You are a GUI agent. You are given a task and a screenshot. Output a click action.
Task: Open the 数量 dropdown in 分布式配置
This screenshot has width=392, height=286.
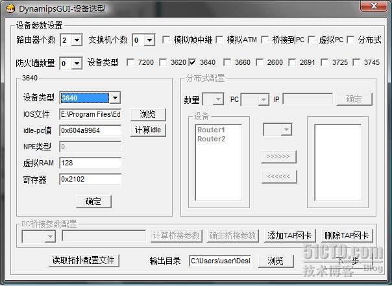pos(218,99)
